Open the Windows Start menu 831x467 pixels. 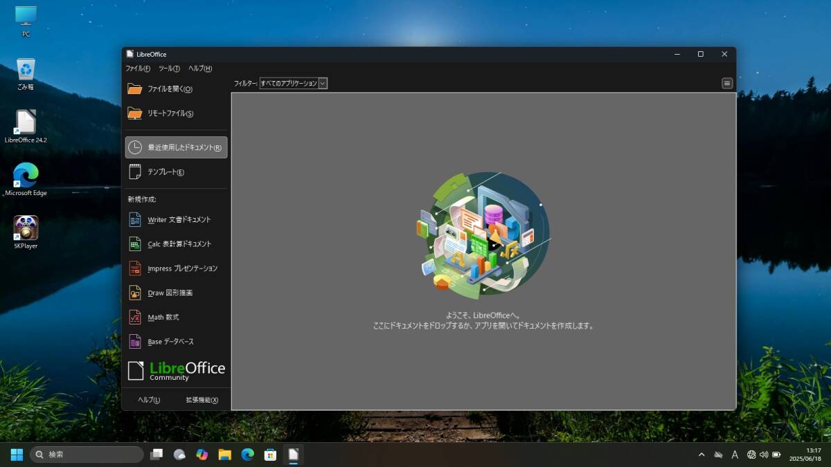17,455
